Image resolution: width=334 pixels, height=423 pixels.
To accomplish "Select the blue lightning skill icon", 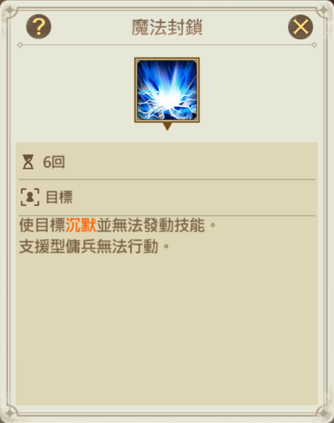I will coord(167,90).
